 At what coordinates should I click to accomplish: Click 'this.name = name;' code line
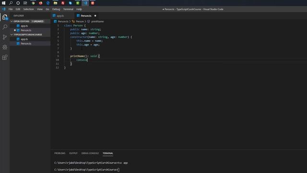tap(90, 41)
